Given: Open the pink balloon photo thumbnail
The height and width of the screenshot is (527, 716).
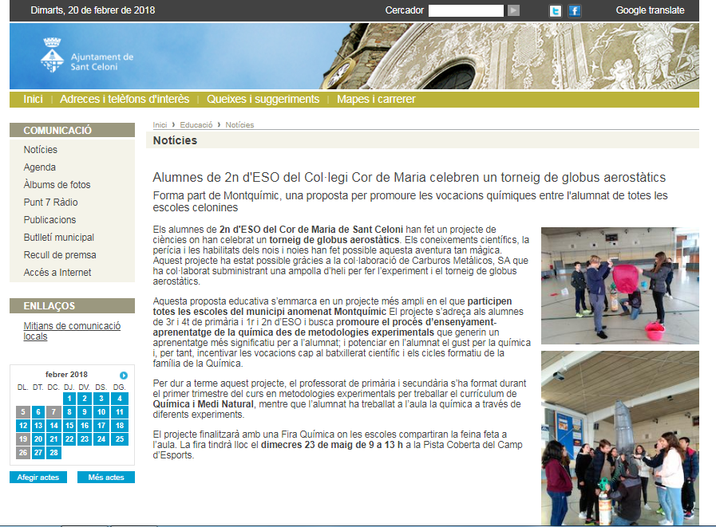Looking at the screenshot, I should pyautogui.click(x=619, y=285).
